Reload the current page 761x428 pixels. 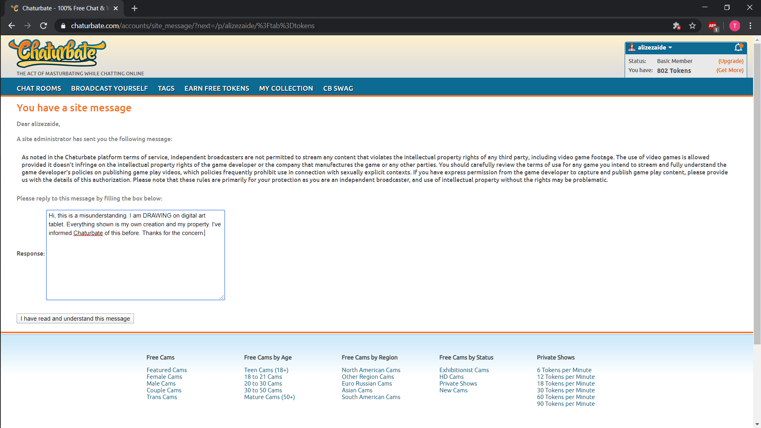click(44, 26)
